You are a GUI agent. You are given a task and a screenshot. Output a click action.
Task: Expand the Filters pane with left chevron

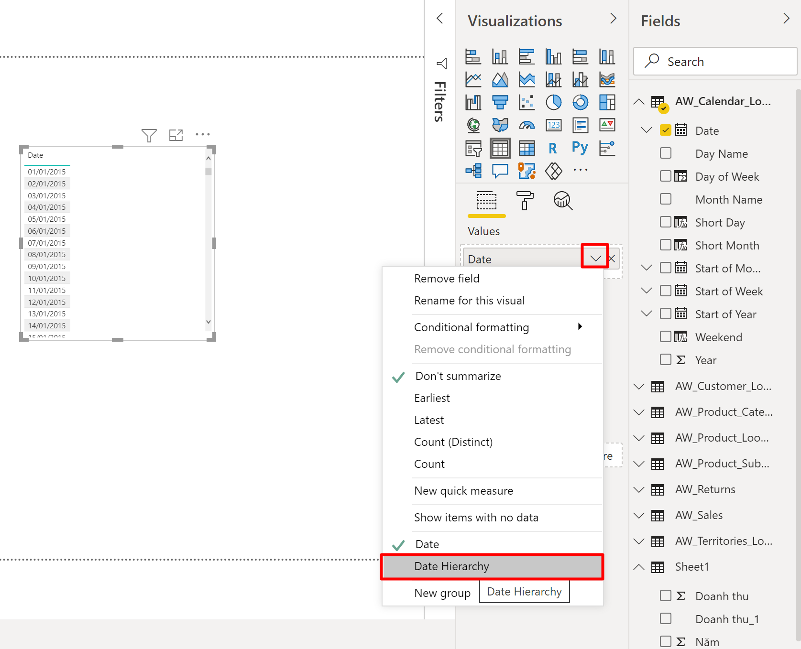tap(440, 18)
